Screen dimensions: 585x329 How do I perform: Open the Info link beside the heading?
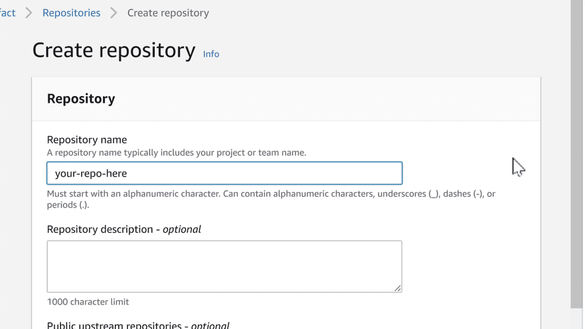pos(211,54)
